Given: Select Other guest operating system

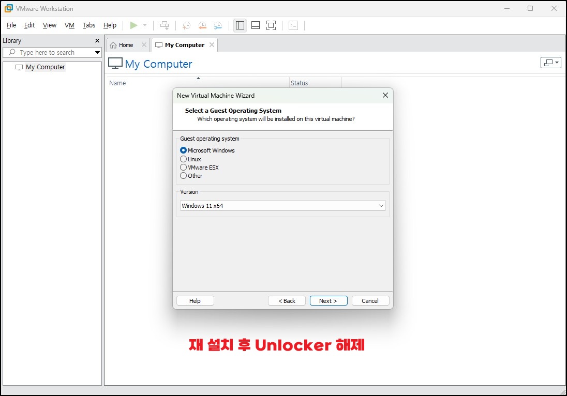Looking at the screenshot, I should pyautogui.click(x=183, y=176).
